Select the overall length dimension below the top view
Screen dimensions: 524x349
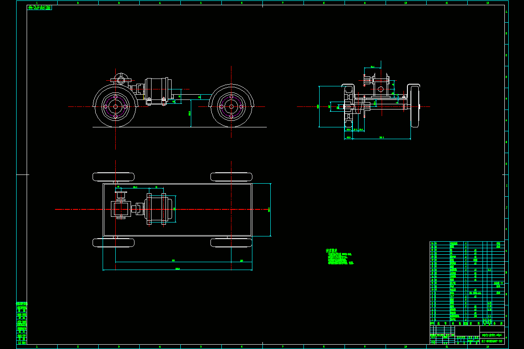177,269
